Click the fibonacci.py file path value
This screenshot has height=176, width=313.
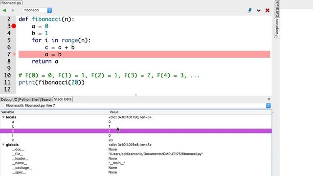[x=156, y=154]
